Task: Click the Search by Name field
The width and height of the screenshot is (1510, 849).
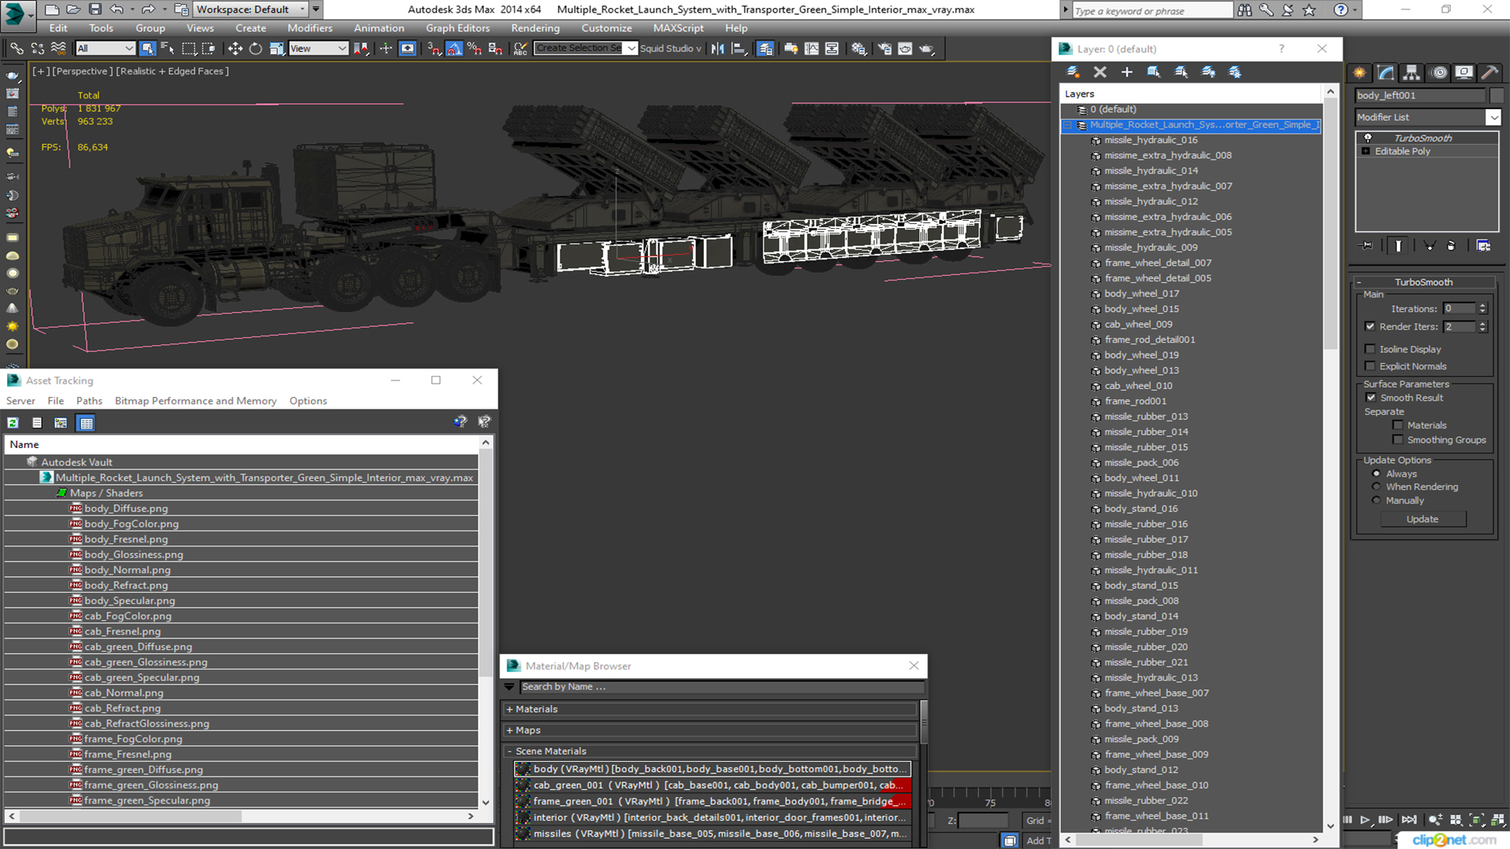Action: tap(722, 687)
